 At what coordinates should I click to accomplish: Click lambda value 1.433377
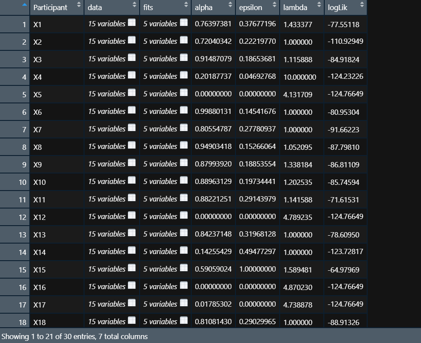298,25
